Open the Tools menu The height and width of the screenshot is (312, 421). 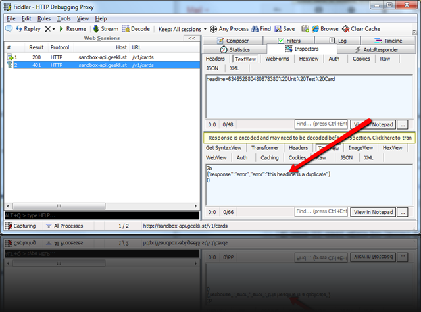click(64, 18)
